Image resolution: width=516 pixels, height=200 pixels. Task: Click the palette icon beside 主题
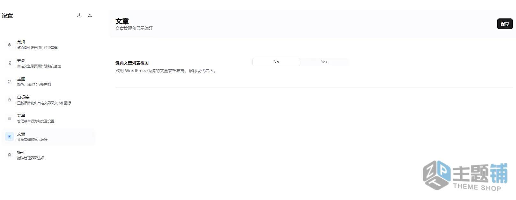(x=10, y=81)
